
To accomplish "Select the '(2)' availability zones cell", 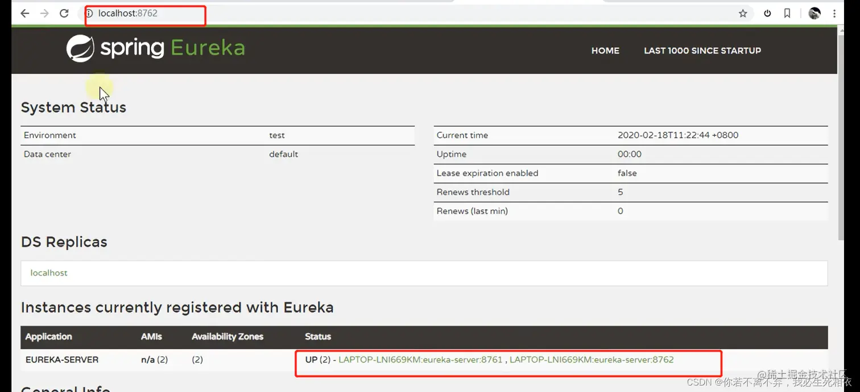I will click(197, 360).
